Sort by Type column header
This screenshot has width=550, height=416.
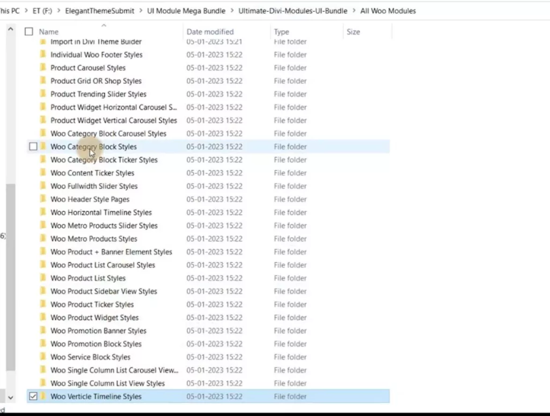click(281, 31)
